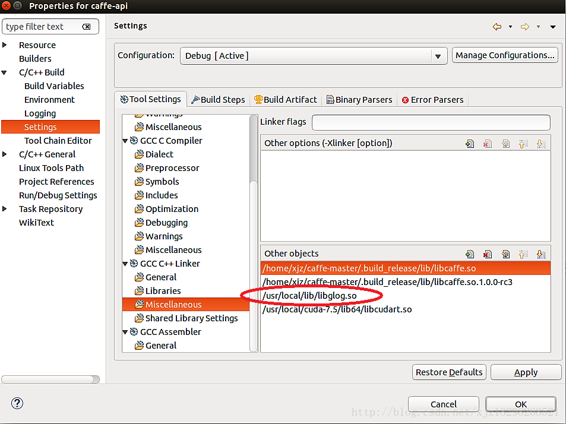Viewport: 566px width, 424px height.
Task: Collapse the GCC C++ Linker section
Action: coord(125,264)
